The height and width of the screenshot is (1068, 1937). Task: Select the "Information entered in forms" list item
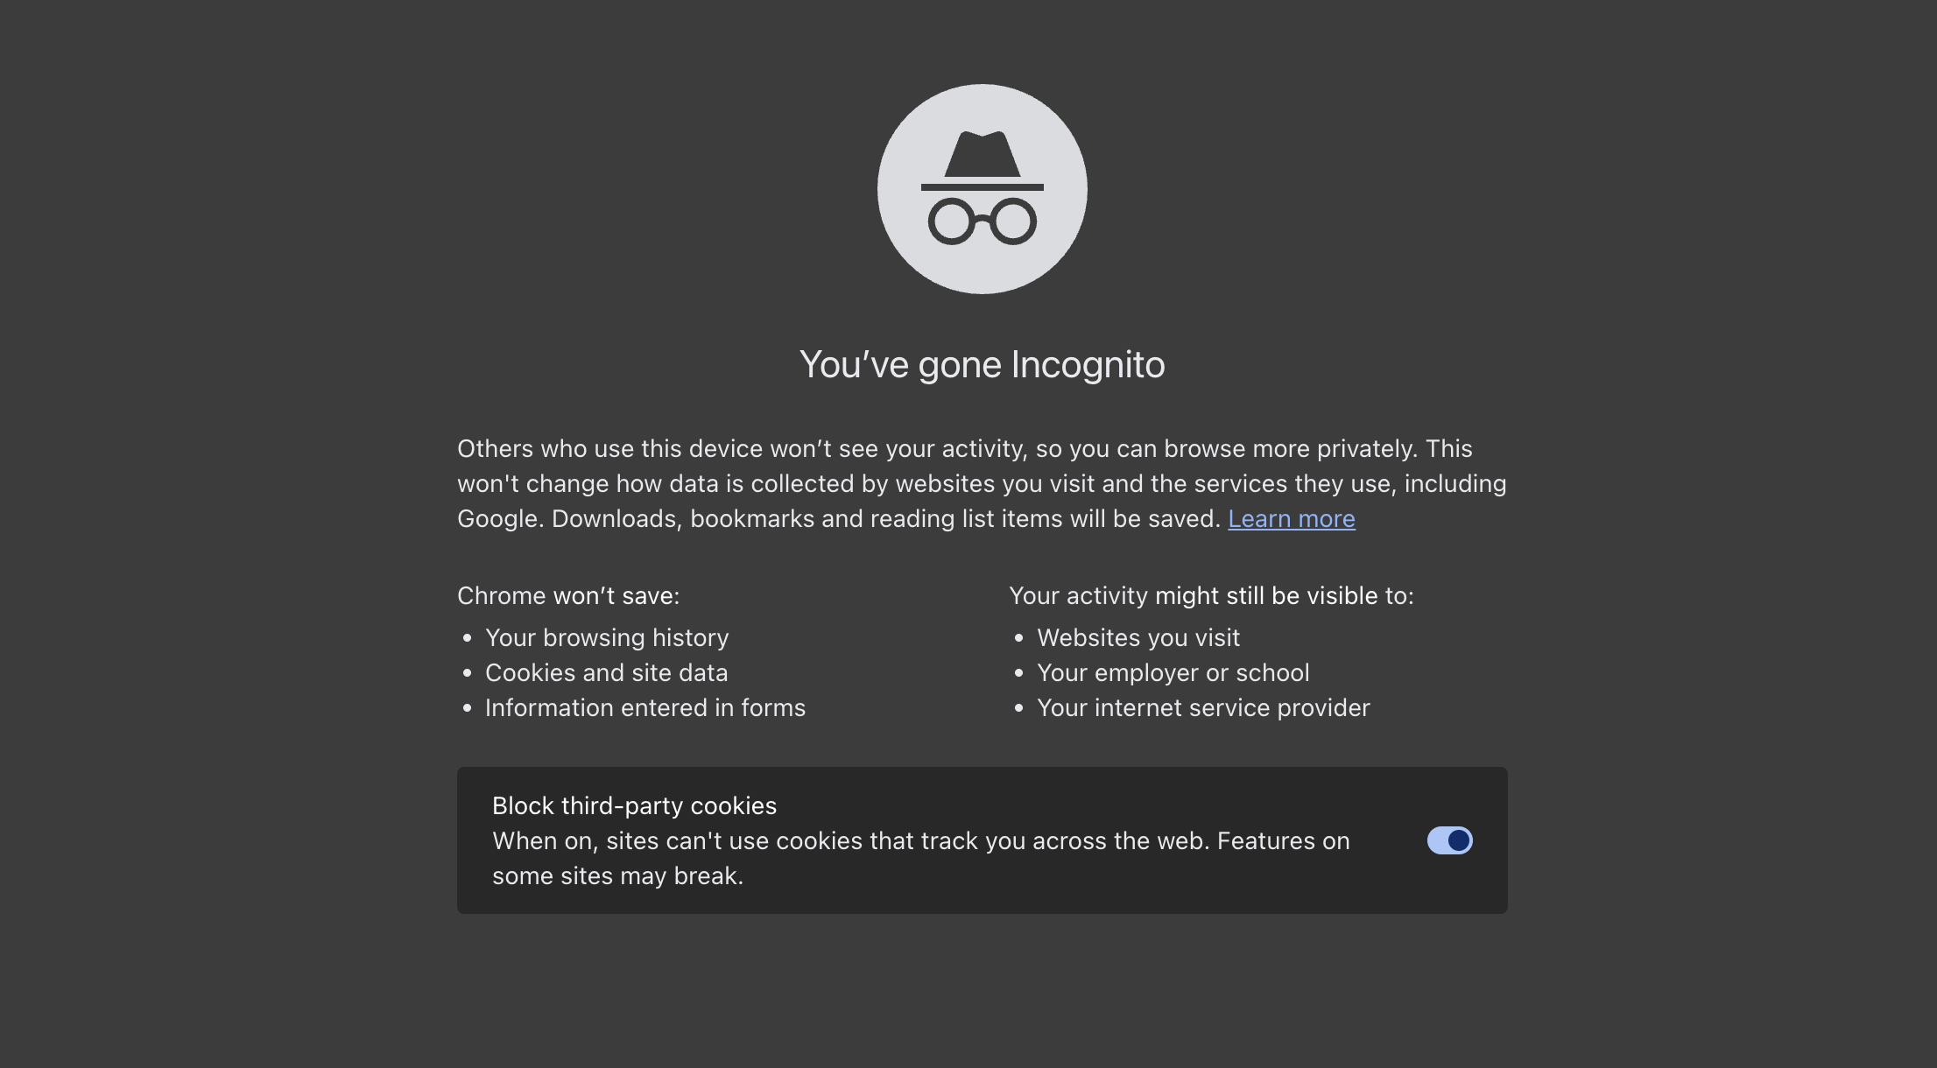pyautogui.click(x=644, y=708)
